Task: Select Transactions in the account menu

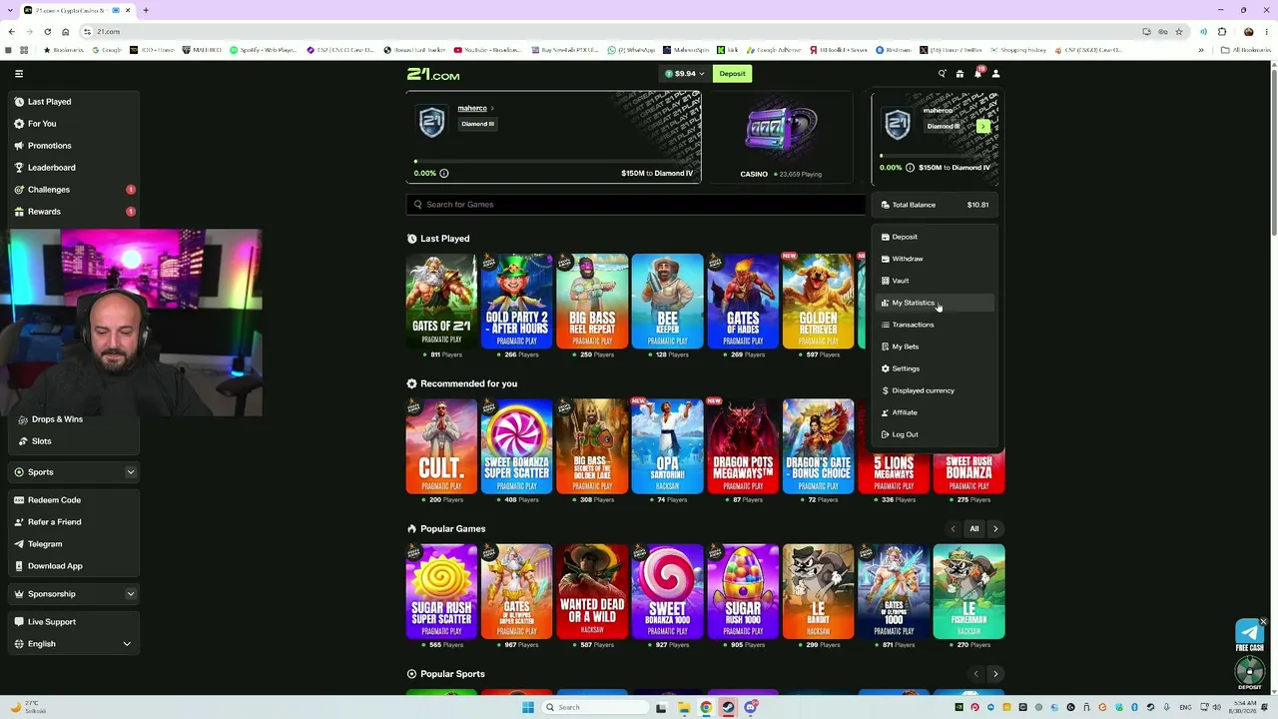Action: (x=936, y=325)
